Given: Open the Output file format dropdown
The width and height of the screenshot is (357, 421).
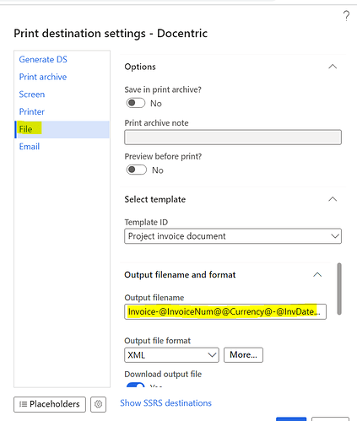Looking at the screenshot, I should pos(171,355).
